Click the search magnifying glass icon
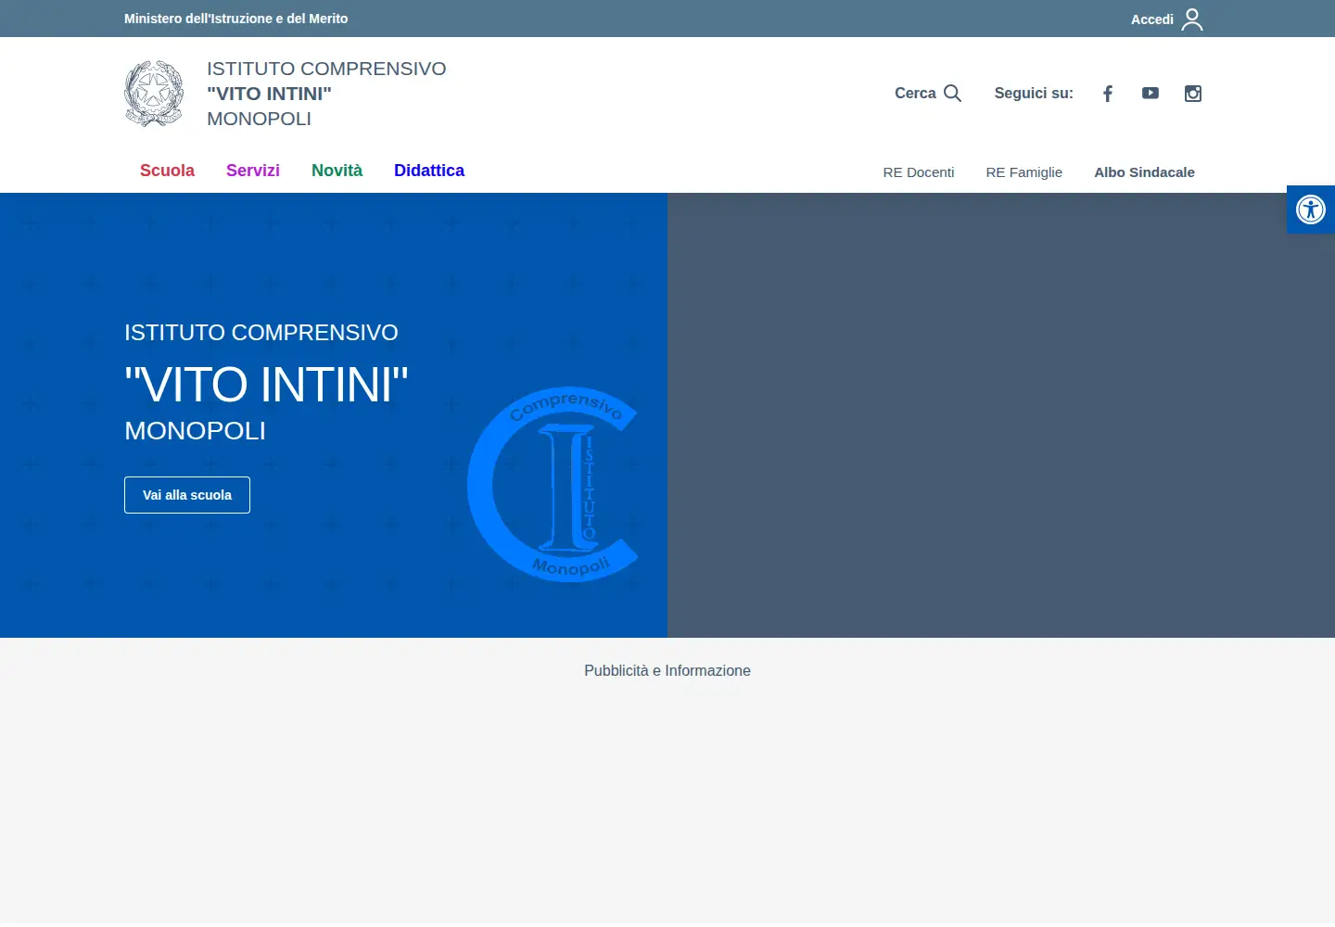The image size is (1335, 927). pyautogui.click(x=952, y=94)
